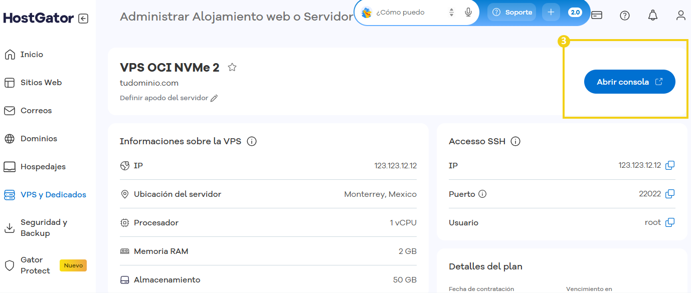This screenshot has width=691, height=293.
Task: Click the page title Administrar Alojamiento web
Action: click(237, 17)
